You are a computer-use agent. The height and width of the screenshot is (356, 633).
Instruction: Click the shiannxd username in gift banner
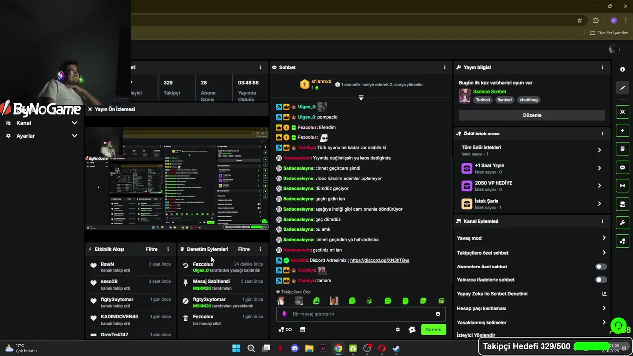point(321,81)
